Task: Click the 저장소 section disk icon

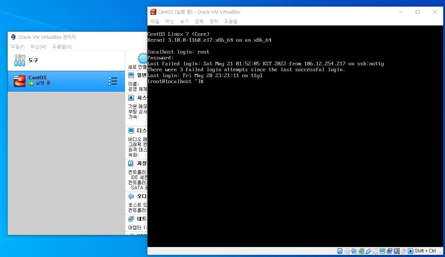Action: point(131,163)
